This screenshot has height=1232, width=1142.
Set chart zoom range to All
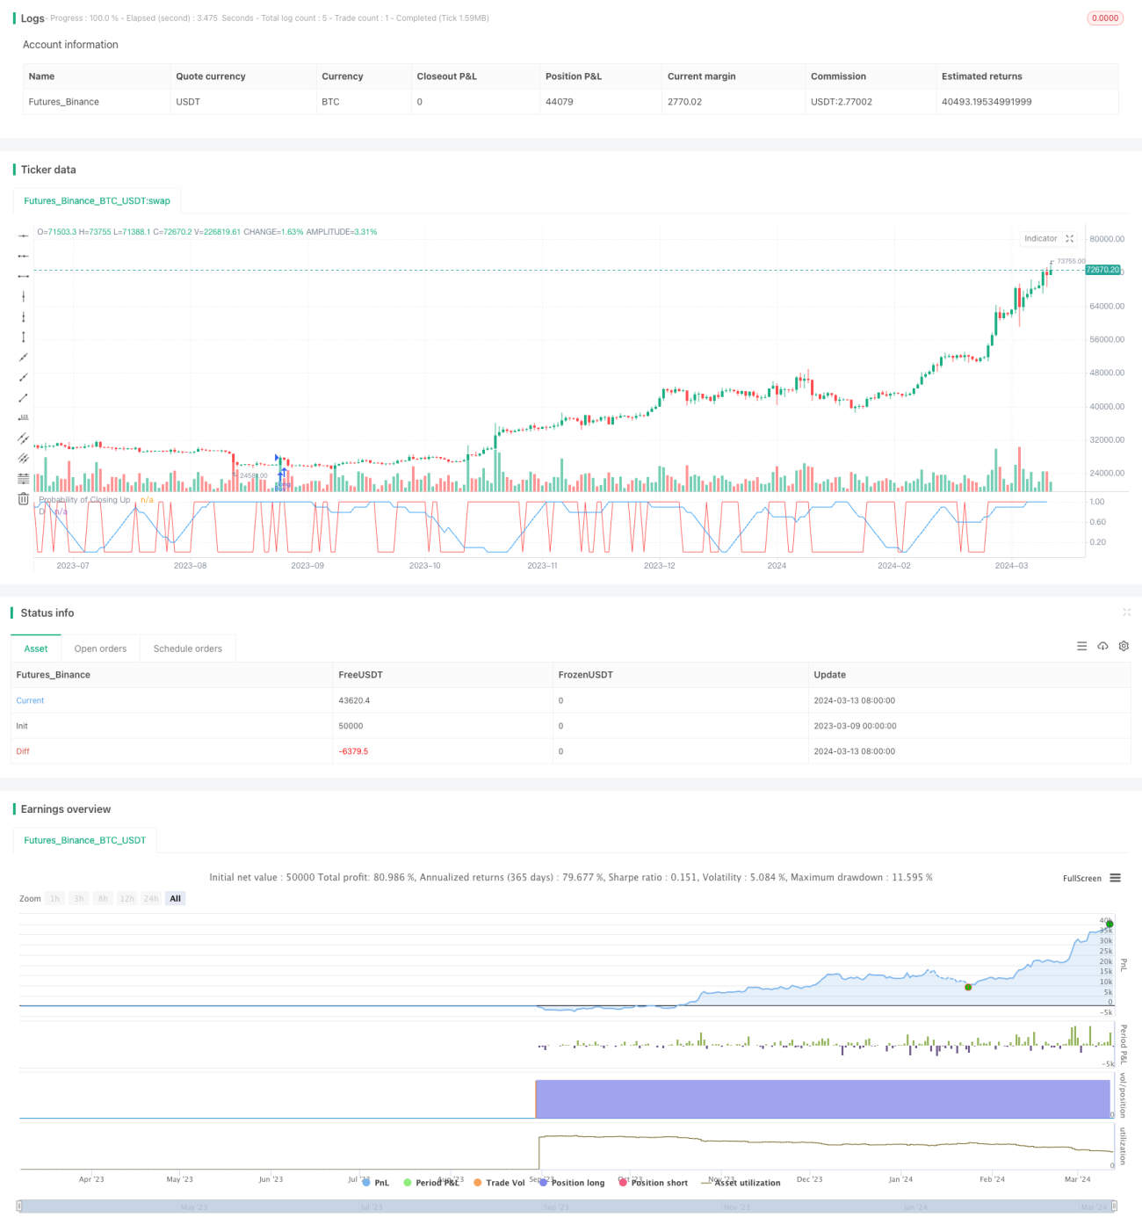[176, 898]
